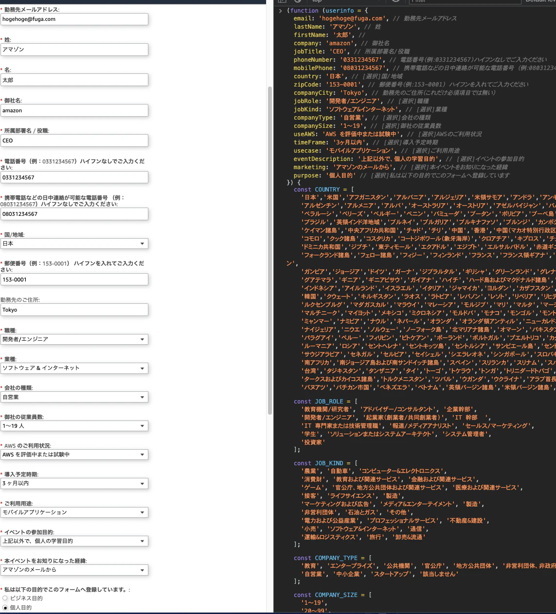Image resolution: width=556 pixels, height=614 pixels.
Task: Click the console prompt chevron before (function
Action: point(281,11)
